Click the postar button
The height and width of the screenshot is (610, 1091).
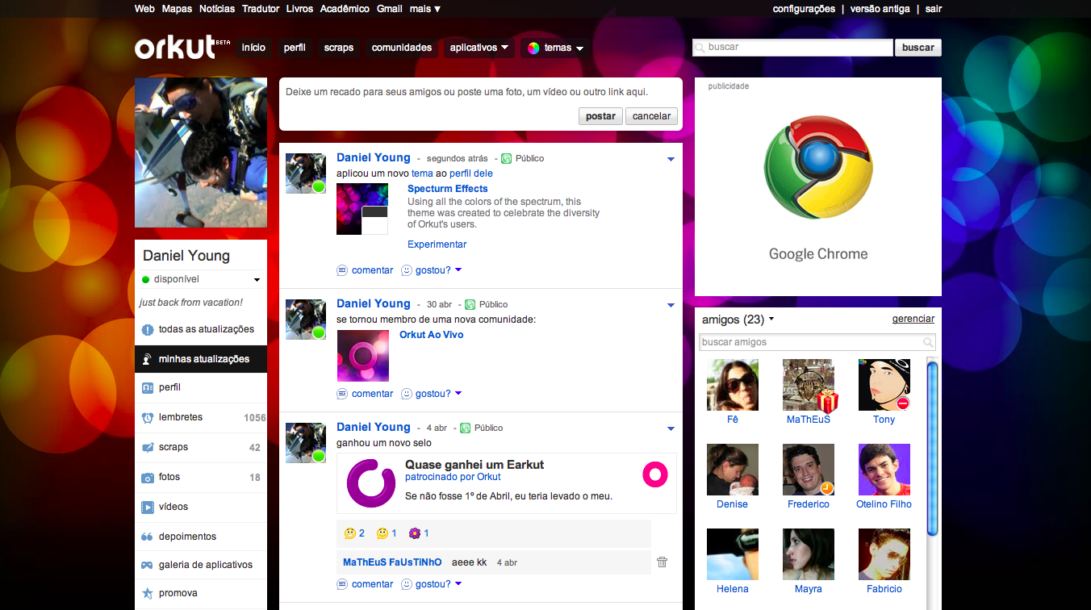coord(600,116)
